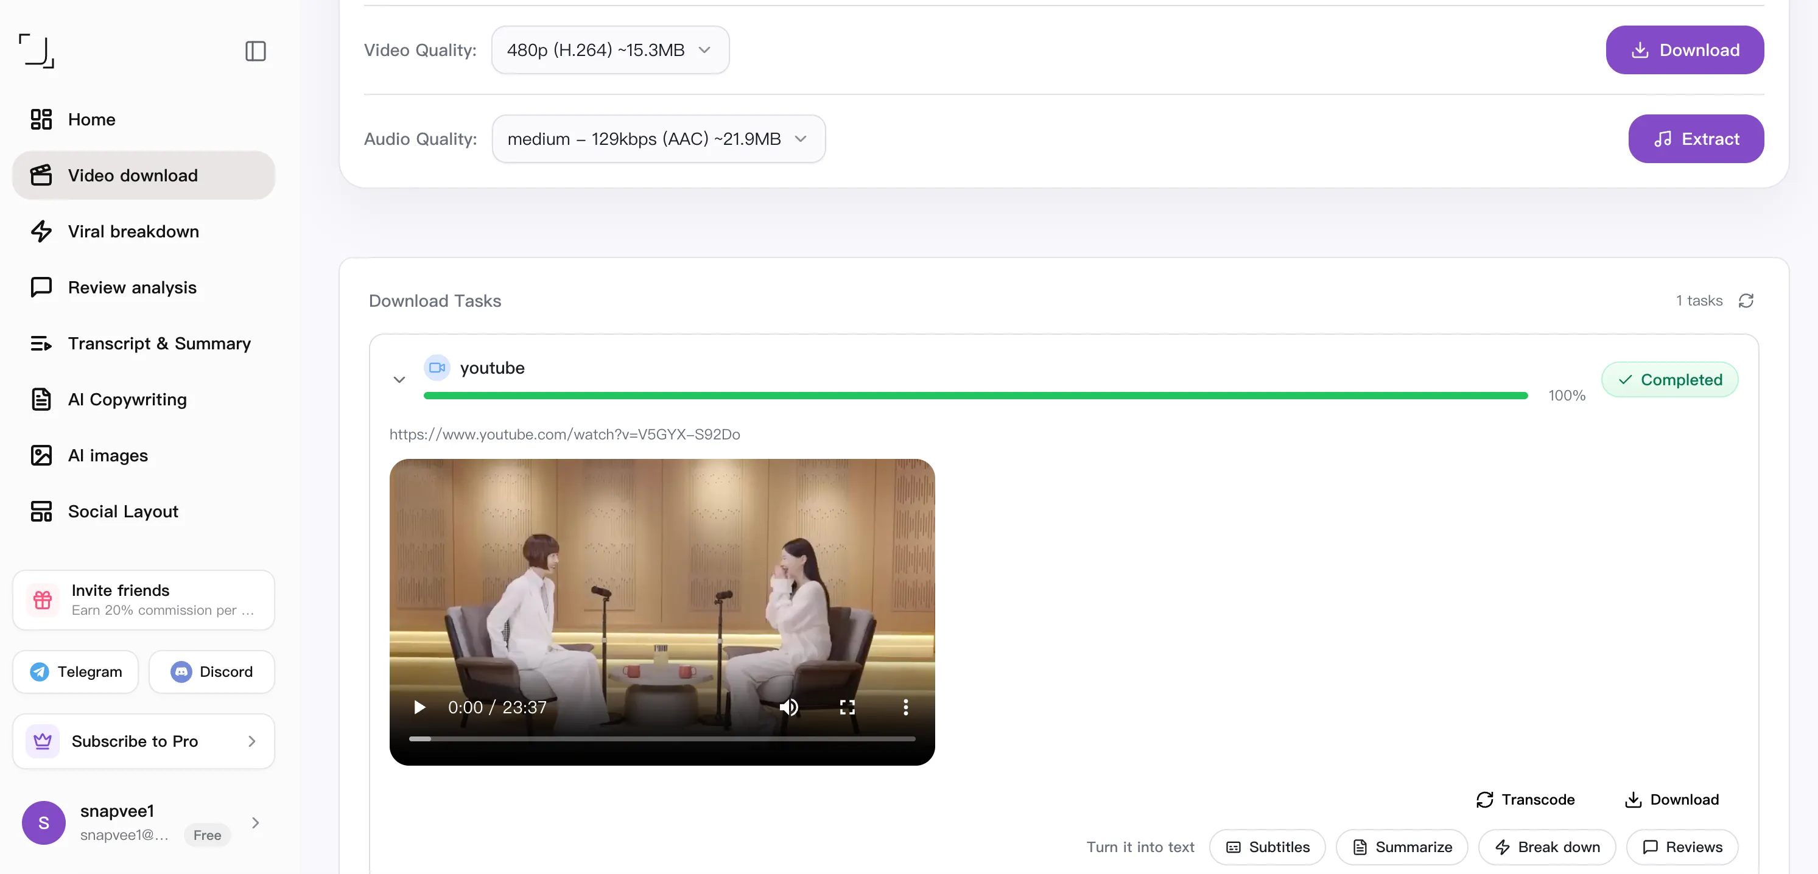Join the Discord server
Image resolution: width=1818 pixels, height=874 pixels.
212,671
